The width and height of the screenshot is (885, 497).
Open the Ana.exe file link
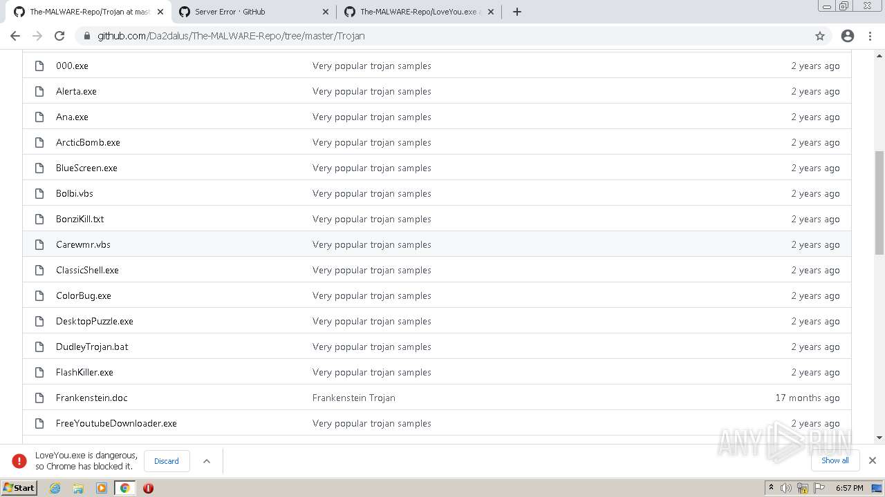[72, 117]
